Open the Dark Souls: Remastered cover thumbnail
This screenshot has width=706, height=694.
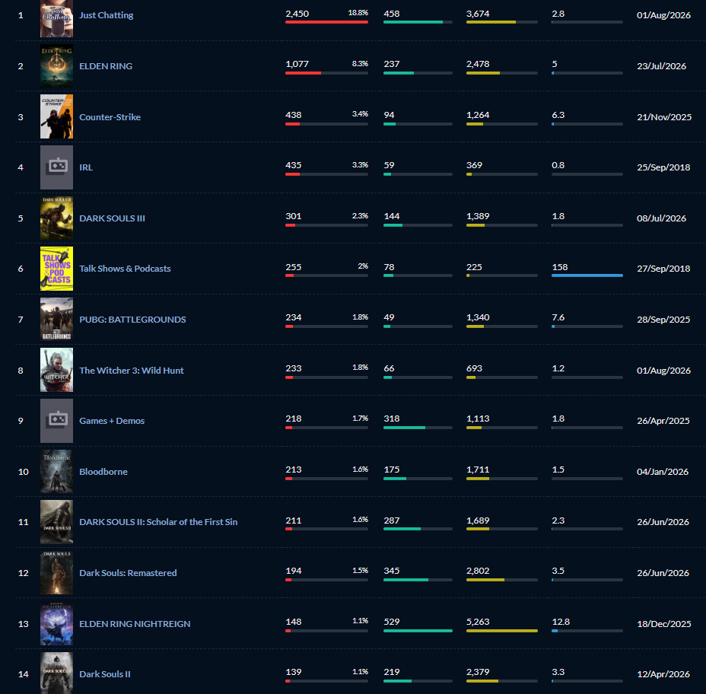[x=56, y=572]
